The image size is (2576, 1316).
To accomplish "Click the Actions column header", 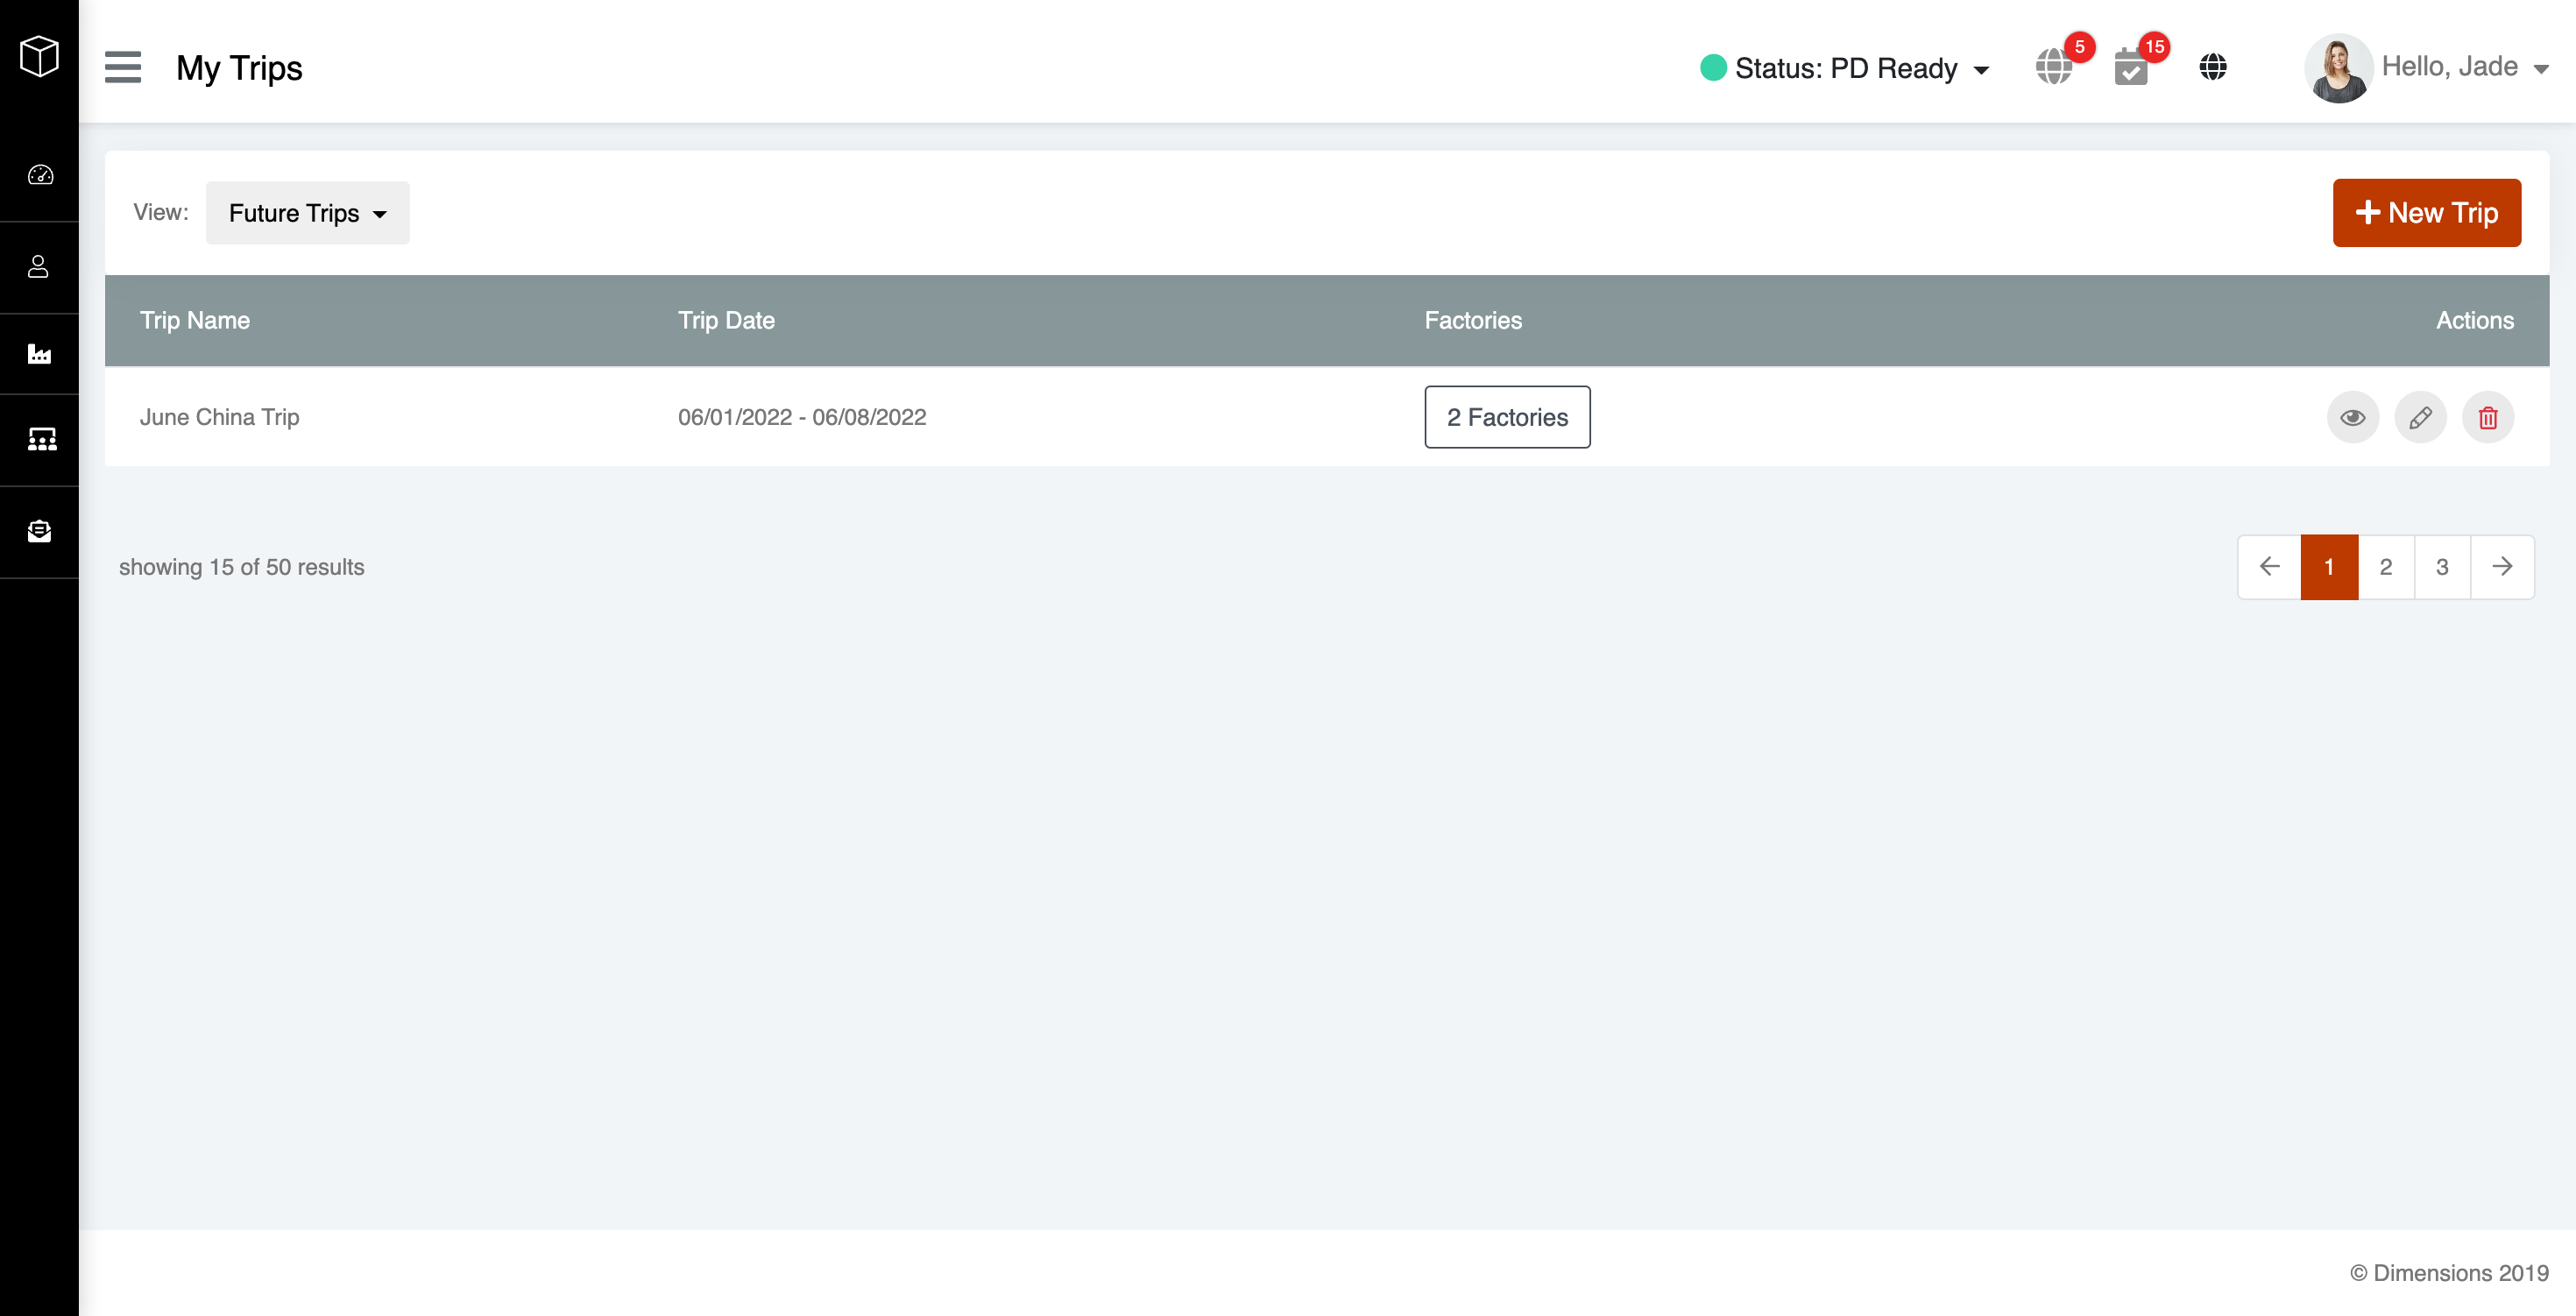I will point(2474,320).
